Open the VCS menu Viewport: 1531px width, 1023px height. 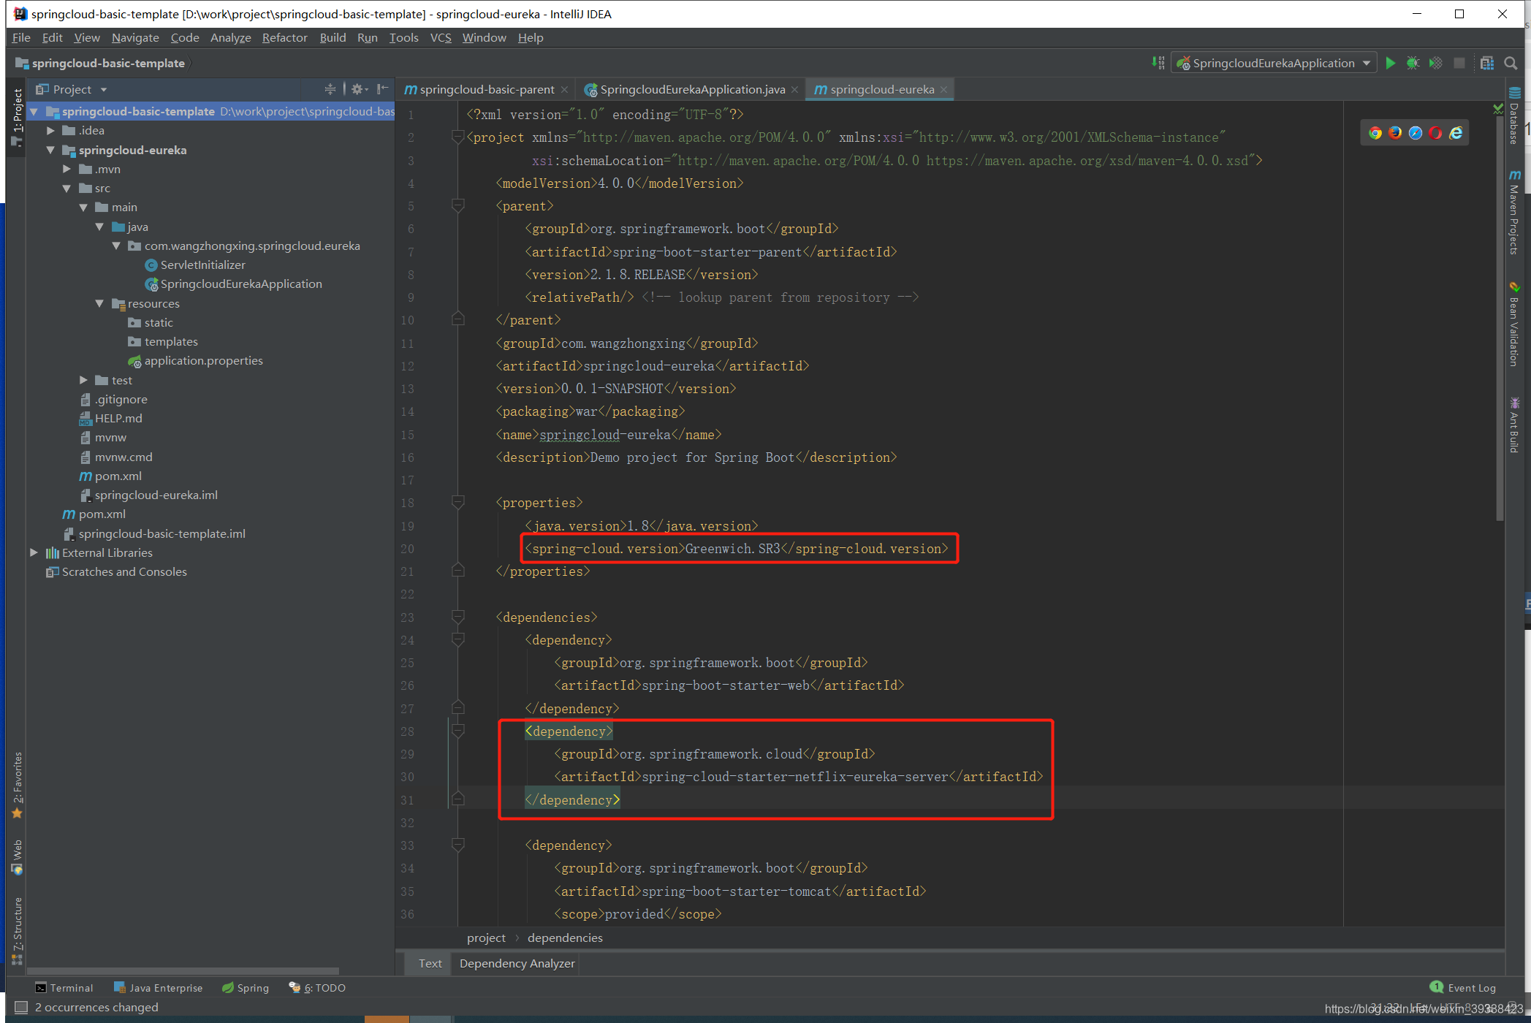(x=441, y=37)
